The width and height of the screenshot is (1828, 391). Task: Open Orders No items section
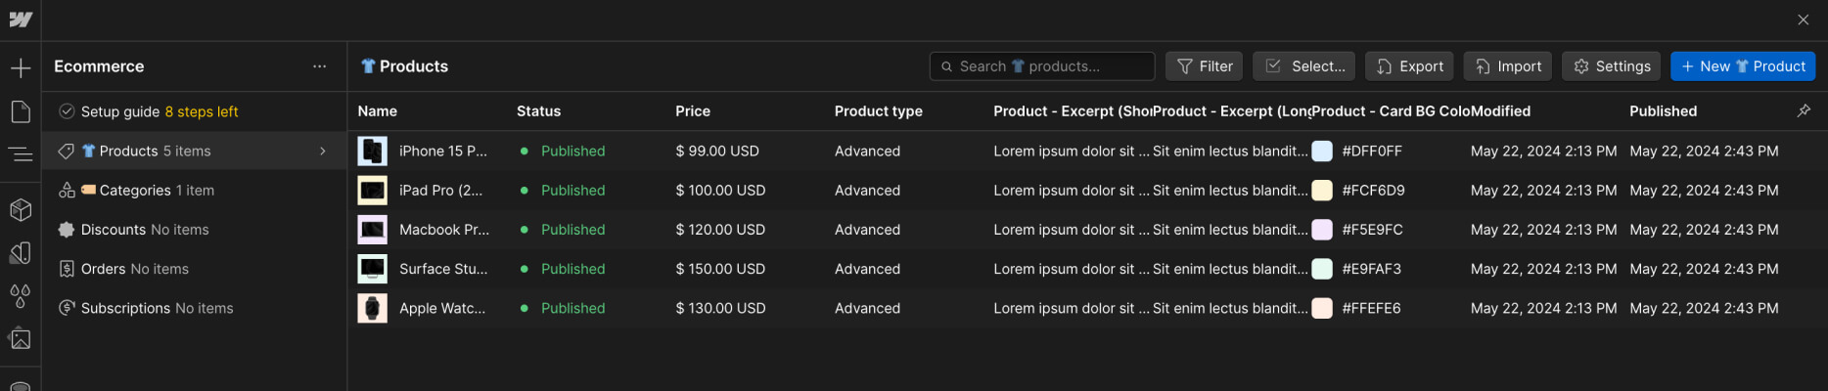tap(195, 268)
